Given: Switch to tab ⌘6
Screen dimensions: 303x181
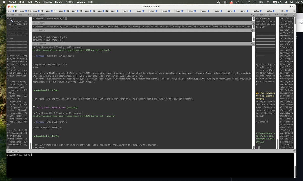Looking at the screenshot, I should (77, 11).
